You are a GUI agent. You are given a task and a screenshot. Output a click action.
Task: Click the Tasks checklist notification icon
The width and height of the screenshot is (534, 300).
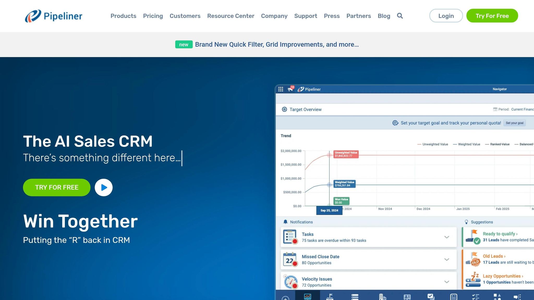[290, 237]
